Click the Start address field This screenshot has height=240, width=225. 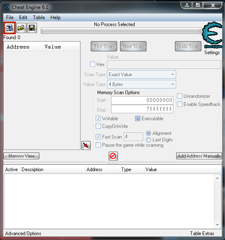click(x=142, y=100)
